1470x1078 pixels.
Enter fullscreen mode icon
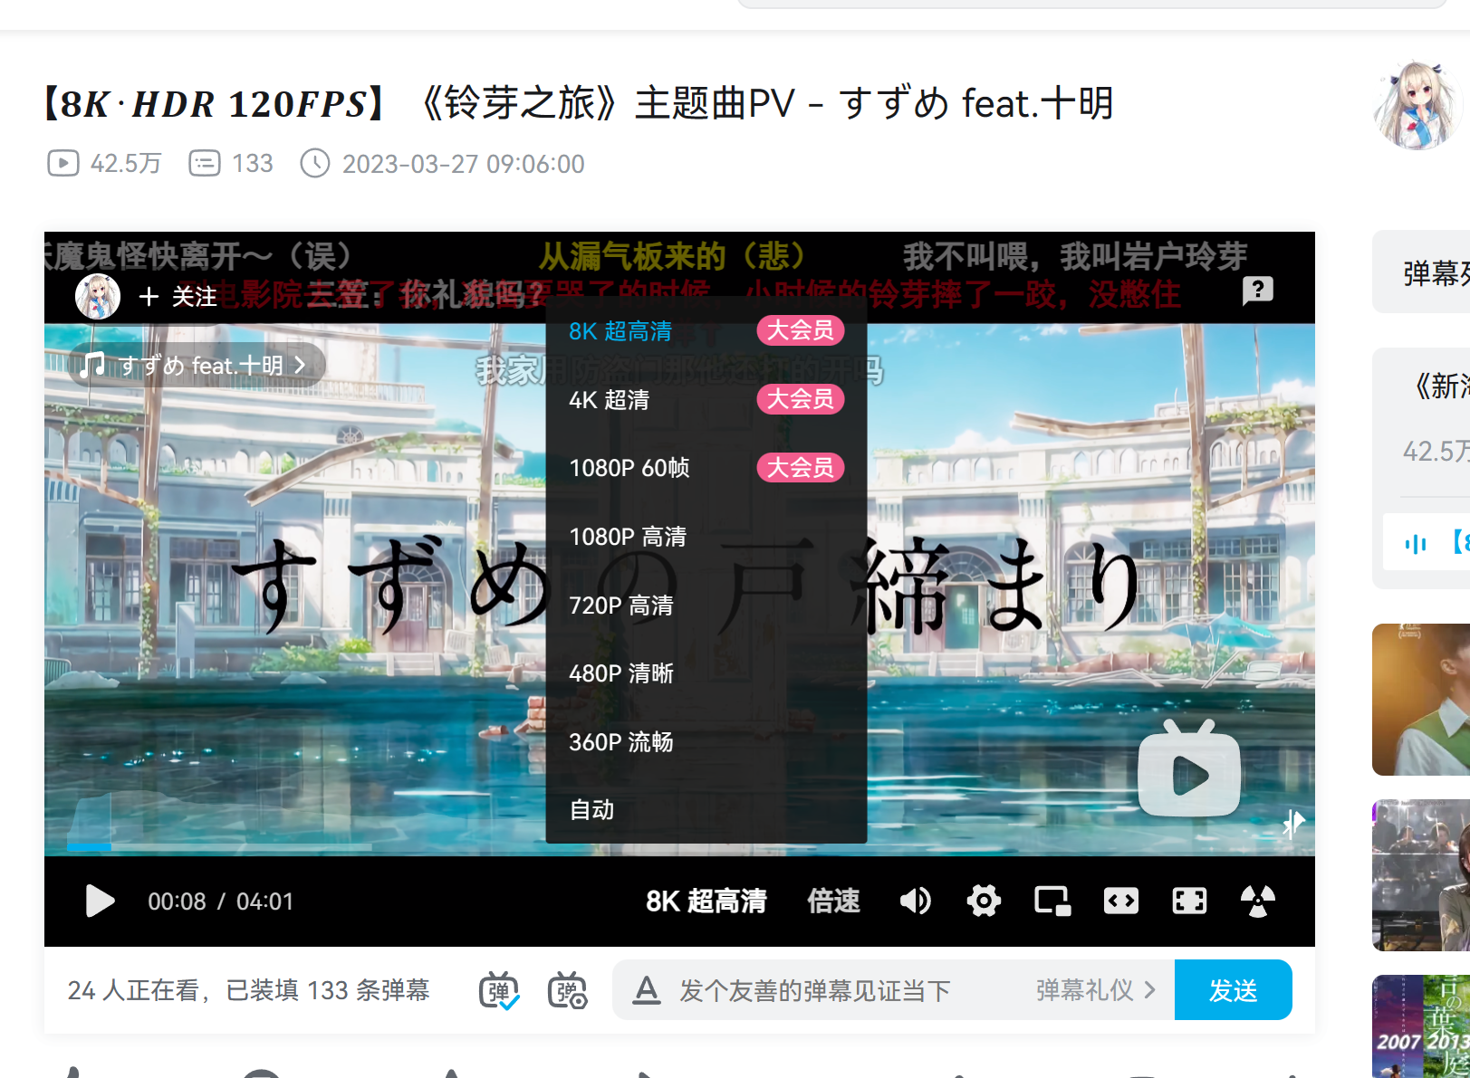click(x=1189, y=901)
